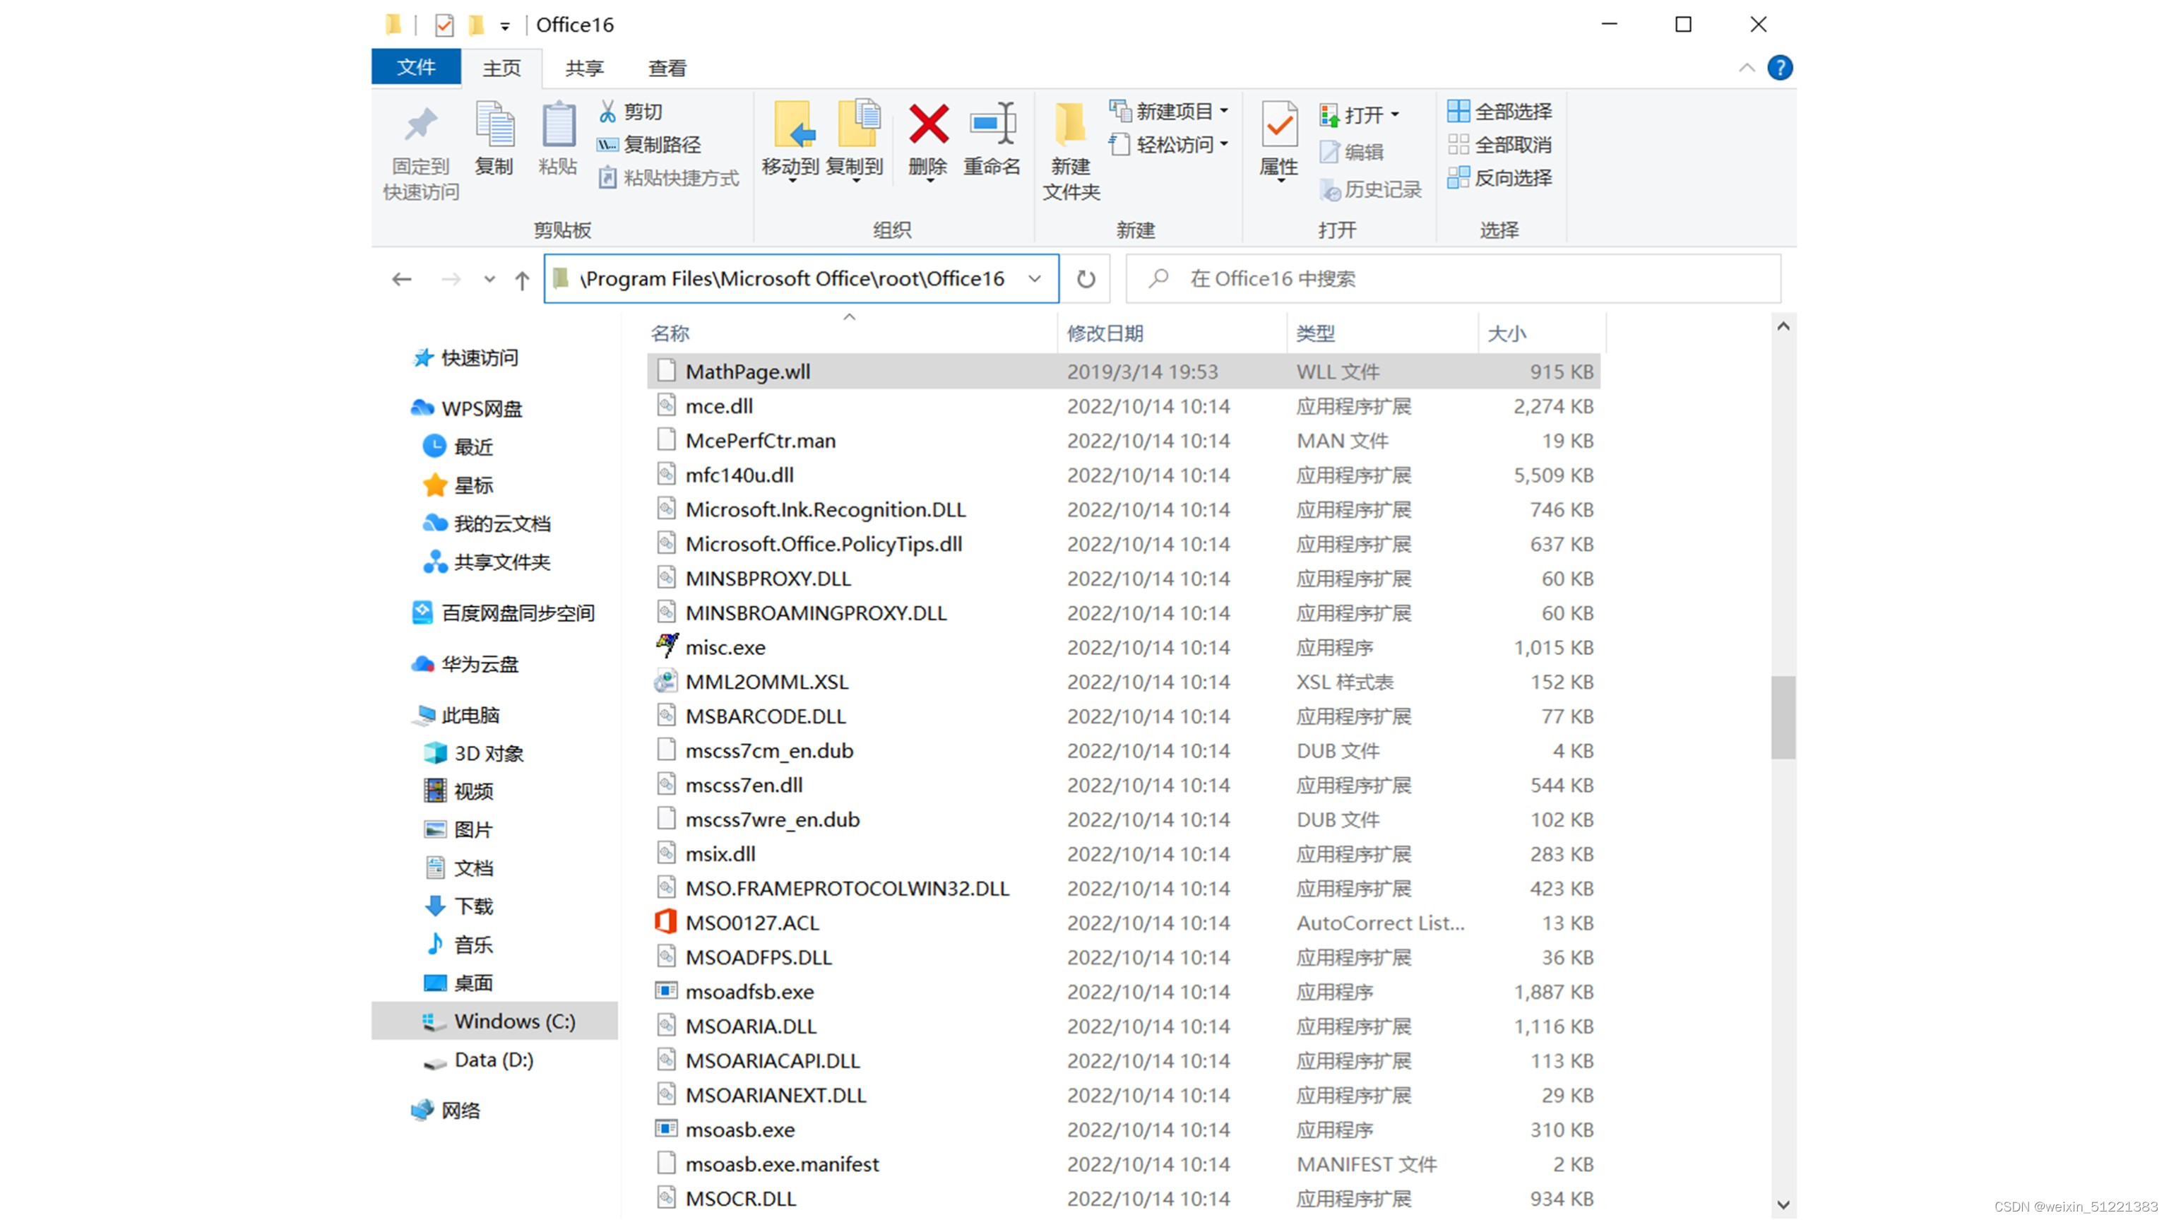This screenshot has width=2169, height=1220.
Task: Click the refresh button beside address bar
Action: [1086, 279]
